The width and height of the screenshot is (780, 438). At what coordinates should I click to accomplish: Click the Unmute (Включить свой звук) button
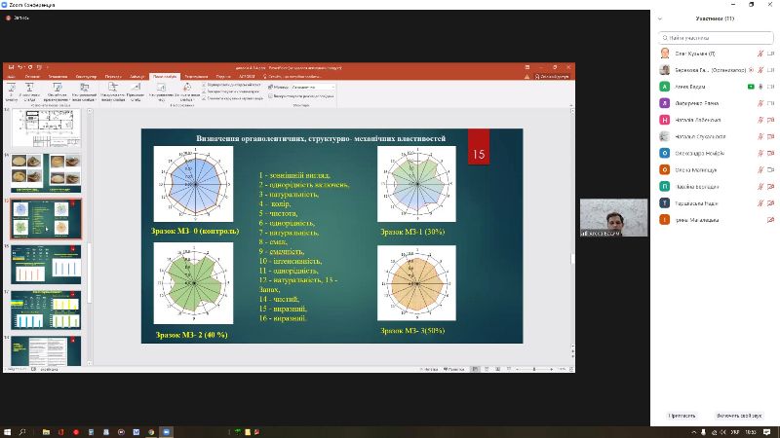(x=739, y=416)
